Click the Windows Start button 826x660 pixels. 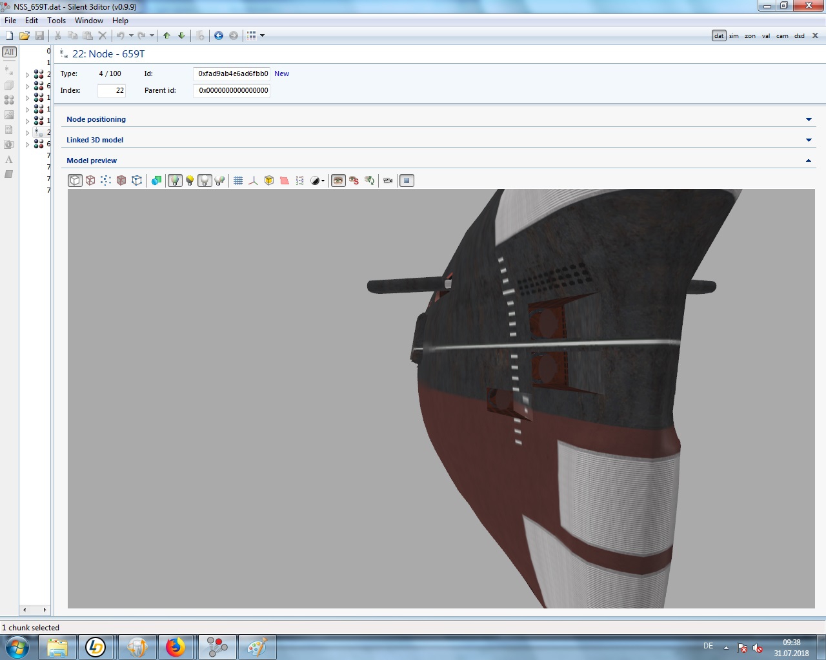pos(17,647)
